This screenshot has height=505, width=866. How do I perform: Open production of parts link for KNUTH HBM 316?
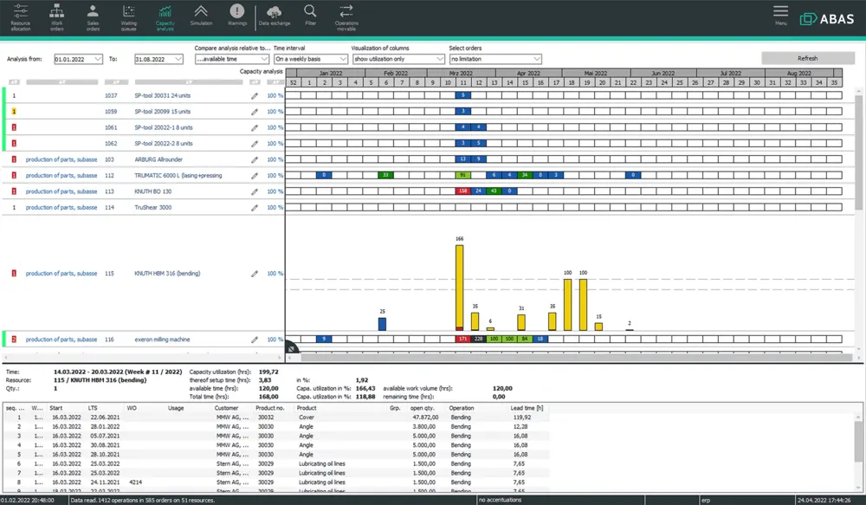61,274
